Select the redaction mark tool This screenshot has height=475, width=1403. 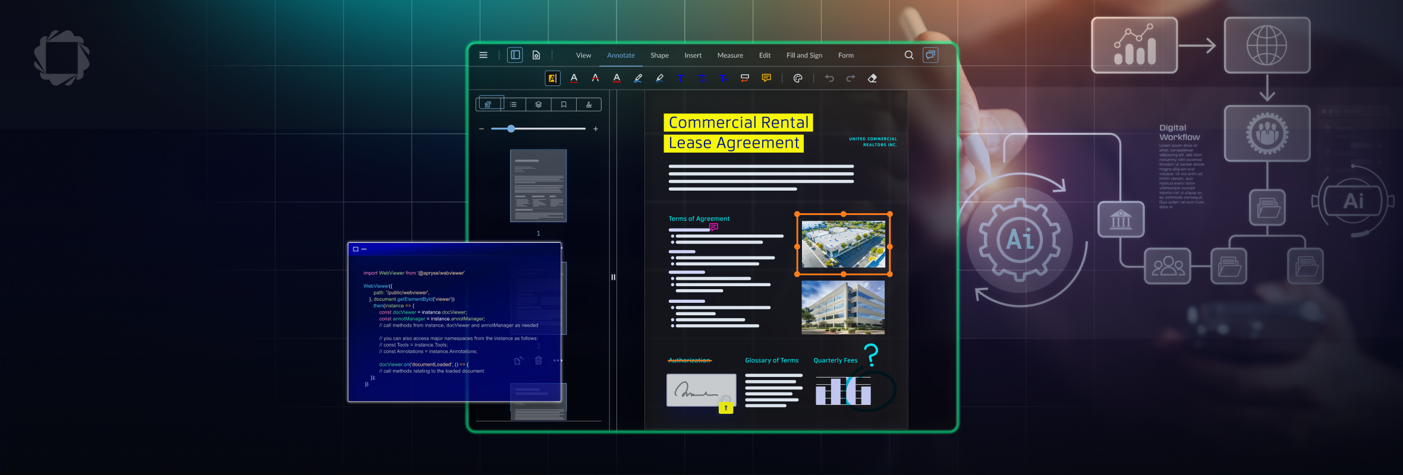coord(745,78)
